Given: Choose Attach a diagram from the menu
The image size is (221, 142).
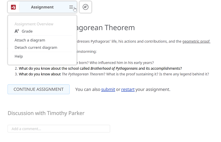Looking at the screenshot, I should (x=30, y=40).
